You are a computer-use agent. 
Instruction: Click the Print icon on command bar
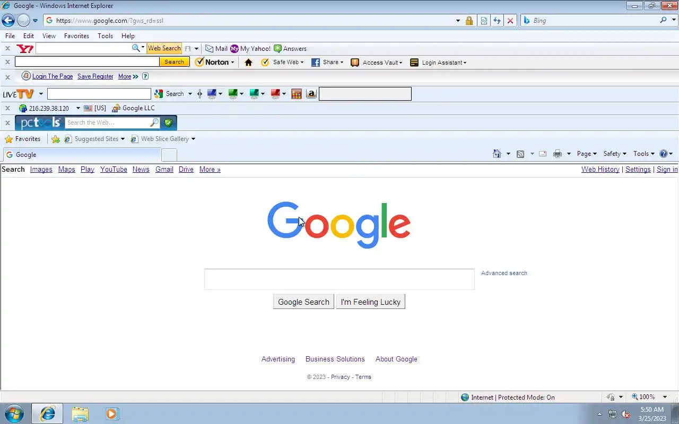[558, 154]
